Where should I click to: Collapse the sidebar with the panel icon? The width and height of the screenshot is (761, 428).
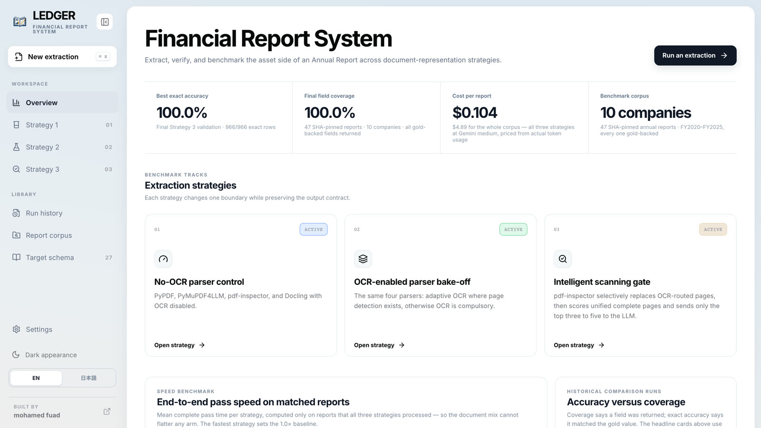tap(105, 22)
